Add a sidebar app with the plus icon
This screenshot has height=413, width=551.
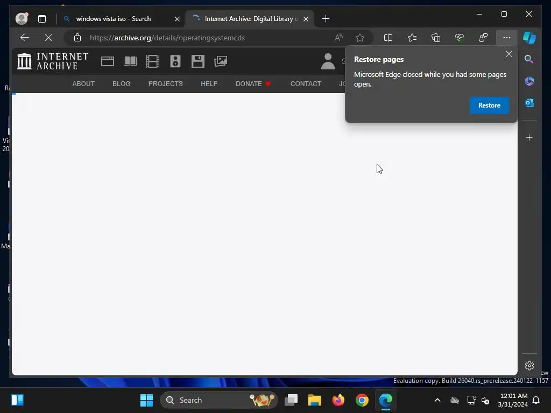coord(529,137)
